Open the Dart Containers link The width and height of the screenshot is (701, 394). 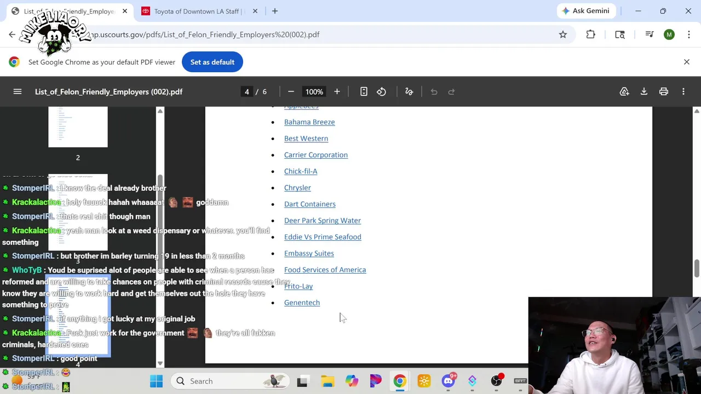click(310, 204)
